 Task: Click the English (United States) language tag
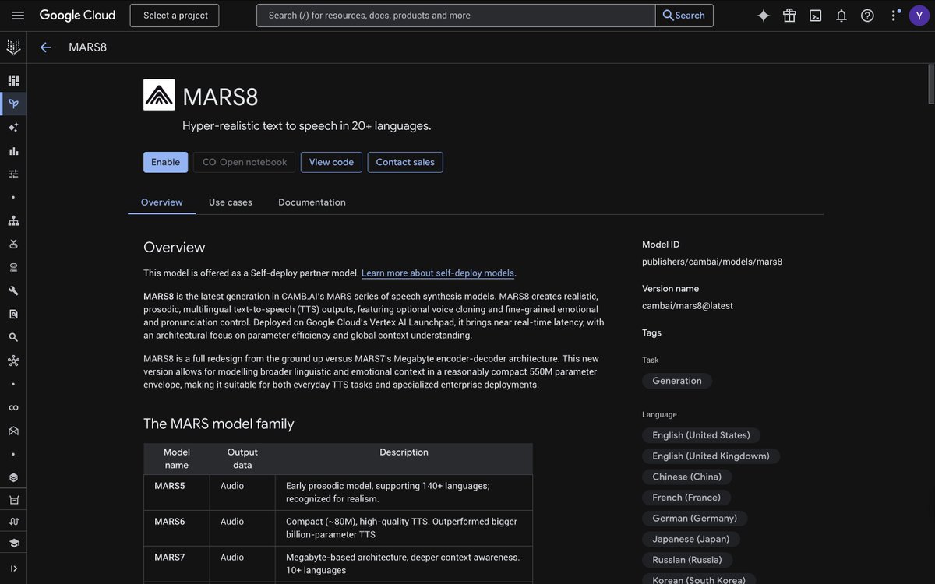pyautogui.click(x=701, y=435)
